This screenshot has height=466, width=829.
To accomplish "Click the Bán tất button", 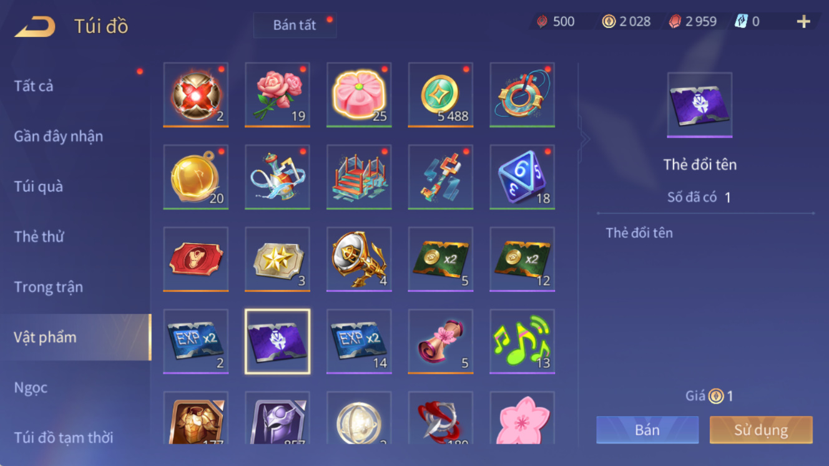I will tap(295, 26).
